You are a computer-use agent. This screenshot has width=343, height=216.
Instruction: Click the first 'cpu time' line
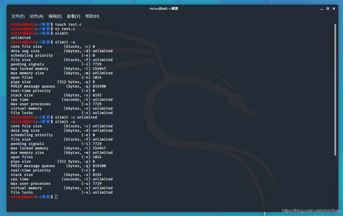click(62, 99)
